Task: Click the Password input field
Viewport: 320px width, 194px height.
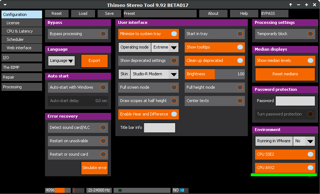Action: 295,101
